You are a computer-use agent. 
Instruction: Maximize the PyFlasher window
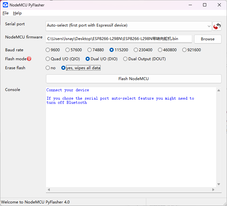[x=205, y=5]
